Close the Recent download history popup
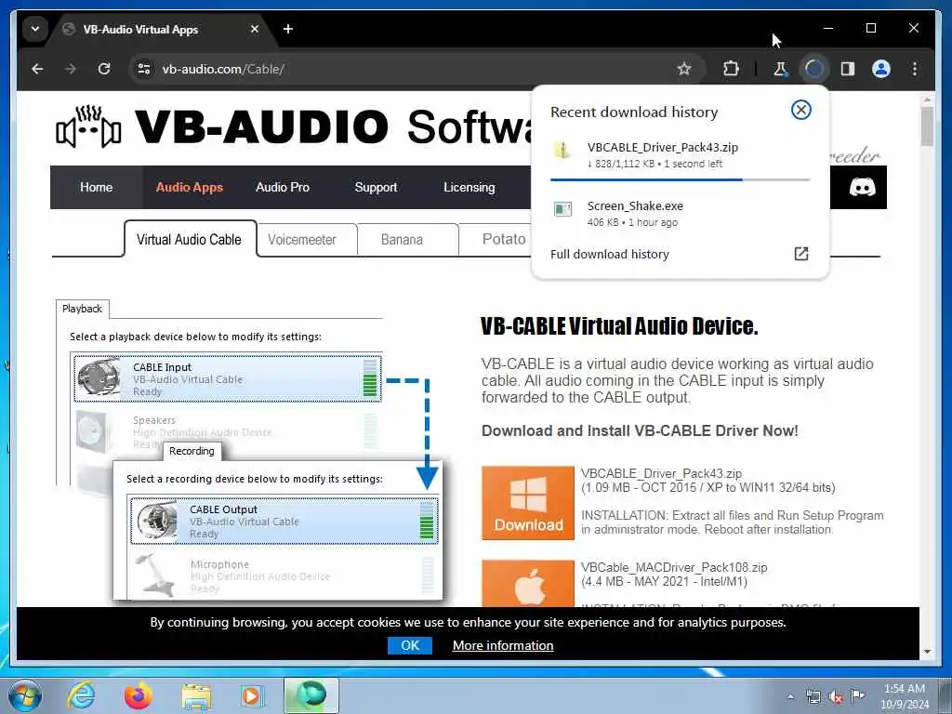The width and height of the screenshot is (952, 714). (x=800, y=110)
